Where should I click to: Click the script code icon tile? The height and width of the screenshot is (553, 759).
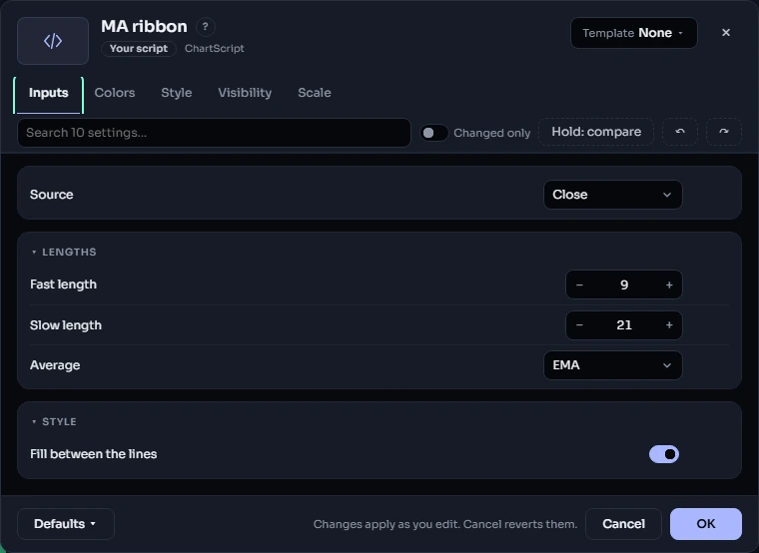(53, 41)
